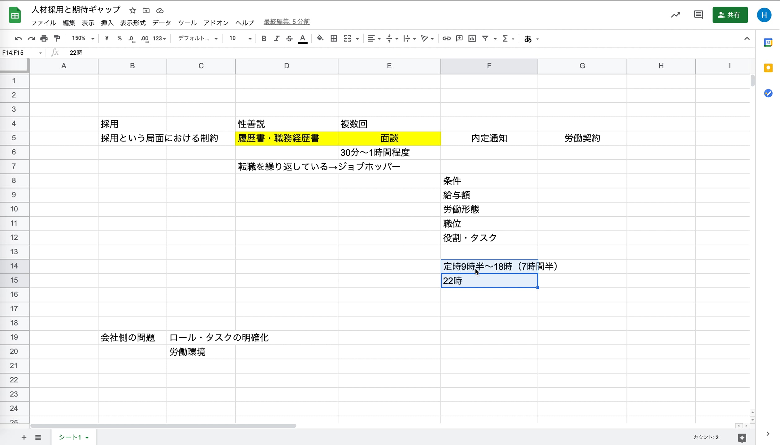Insert a comment in the selected cell
Image resolution: width=780 pixels, height=445 pixels.
click(459, 38)
